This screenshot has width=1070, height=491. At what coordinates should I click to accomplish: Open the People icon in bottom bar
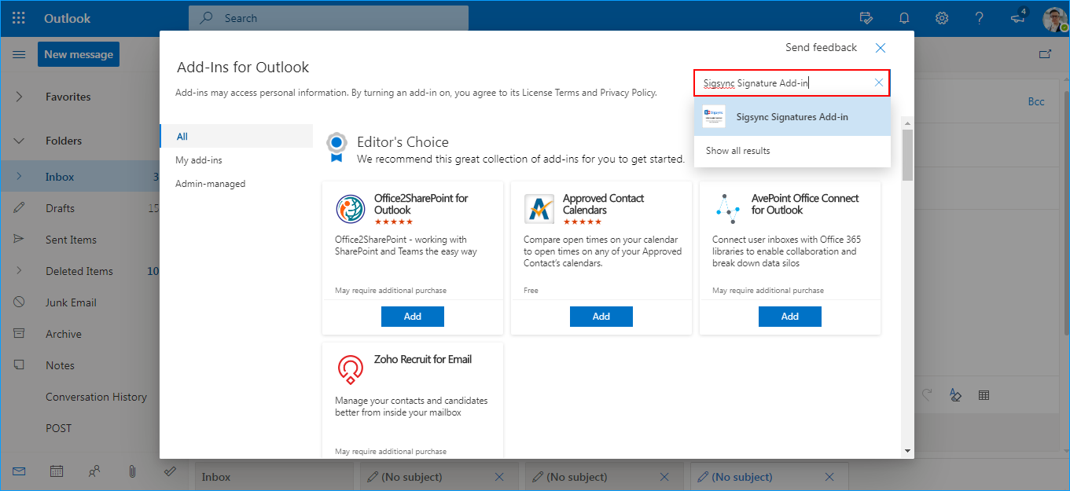pyautogui.click(x=94, y=471)
